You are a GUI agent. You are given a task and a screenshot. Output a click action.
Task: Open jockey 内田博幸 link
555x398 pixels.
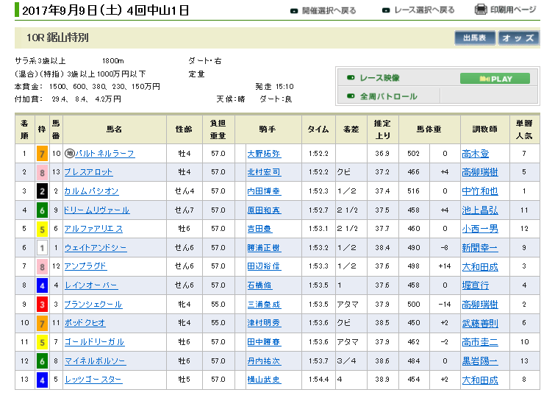click(264, 191)
